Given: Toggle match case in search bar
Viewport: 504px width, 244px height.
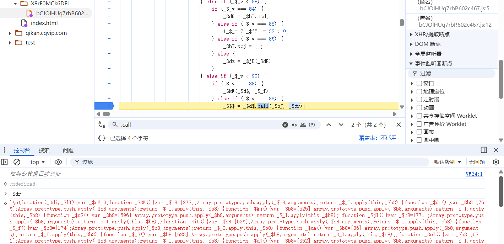Looking at the screenshot, I should 294,125.
